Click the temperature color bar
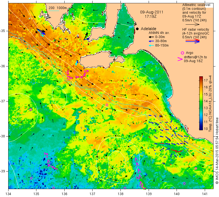This screenshot has width=219, height=197. pos(201,103)
